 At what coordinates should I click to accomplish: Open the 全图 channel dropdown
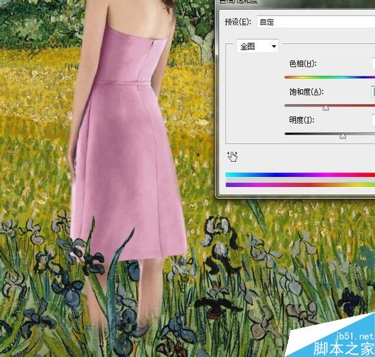click(258, 46)
